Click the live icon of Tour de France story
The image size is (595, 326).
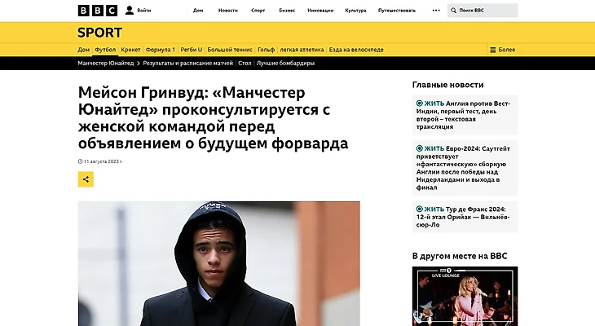click(419, 209)
